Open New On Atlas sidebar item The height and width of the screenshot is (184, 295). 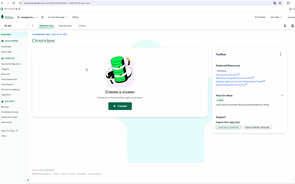point(10,131)
